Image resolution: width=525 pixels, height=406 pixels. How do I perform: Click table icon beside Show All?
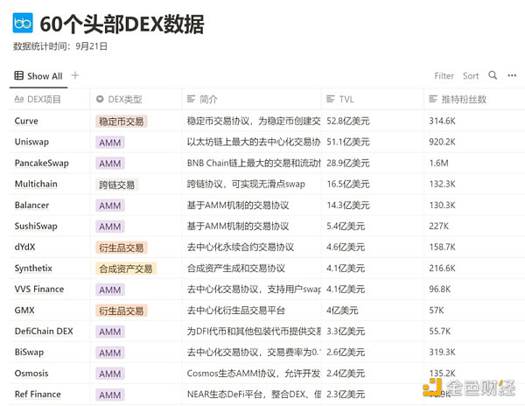[18, 75]
